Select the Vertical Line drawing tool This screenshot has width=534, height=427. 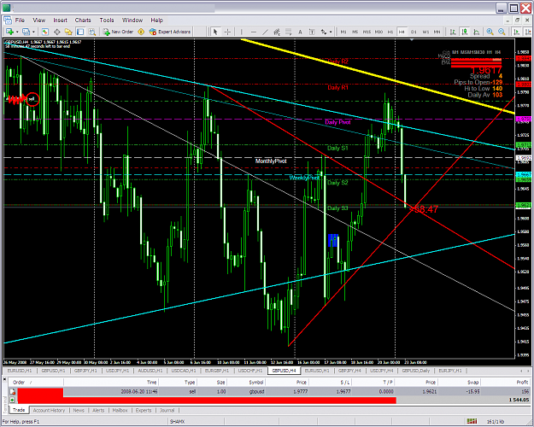[x=242, y=32]
